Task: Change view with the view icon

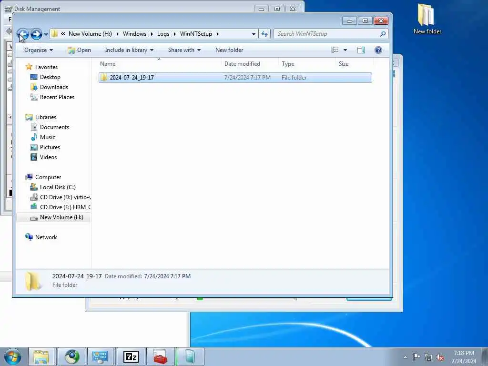Action: (x=335, y=50)
